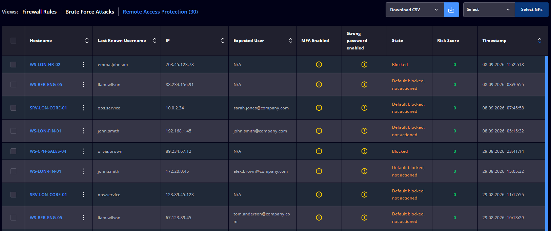Check the box for IP 10.0.2.34 row
The height and width of the screenshot is (231, 551).
point(13,108)
